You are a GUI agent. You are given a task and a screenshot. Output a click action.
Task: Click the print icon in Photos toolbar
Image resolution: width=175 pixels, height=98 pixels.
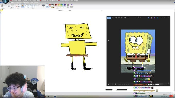[x=122, y=18]
